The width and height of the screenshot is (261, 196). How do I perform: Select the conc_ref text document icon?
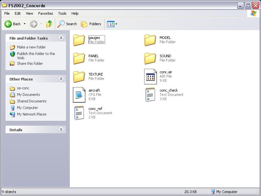coord(79,113)
